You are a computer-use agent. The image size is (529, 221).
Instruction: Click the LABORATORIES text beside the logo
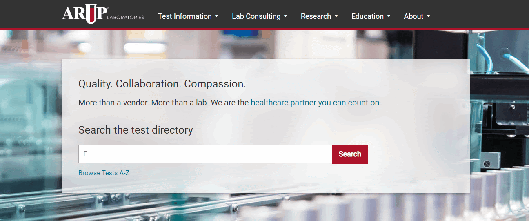[125, 18]
